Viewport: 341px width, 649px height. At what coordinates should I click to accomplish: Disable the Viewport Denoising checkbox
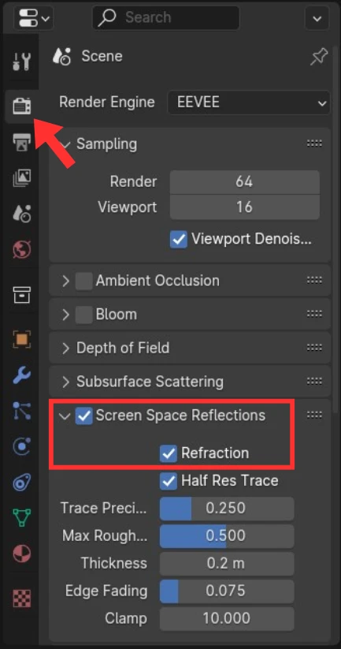pos(179,239)
